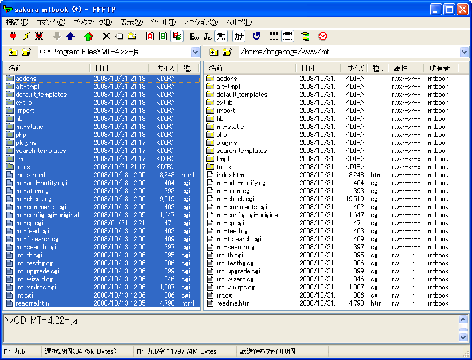Go up one directory in remote pane
Viewport: 472px width, 360px height.
tap(214, 52)
